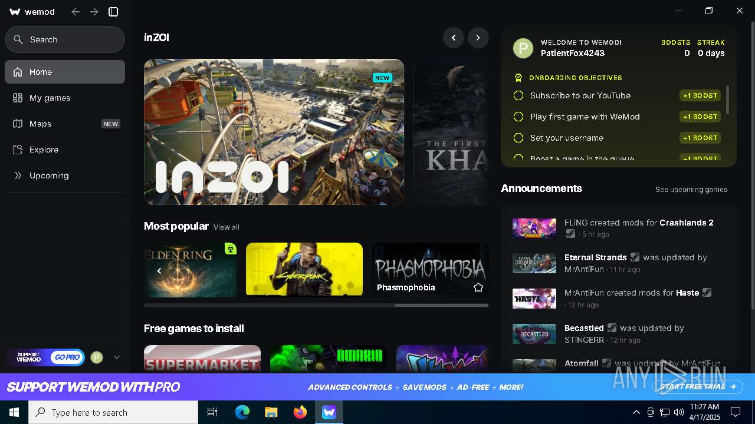The width and height of the screenshot is (755, 424).
Task: Click the search magnifier icon
Action: click(x=18, y=39)
